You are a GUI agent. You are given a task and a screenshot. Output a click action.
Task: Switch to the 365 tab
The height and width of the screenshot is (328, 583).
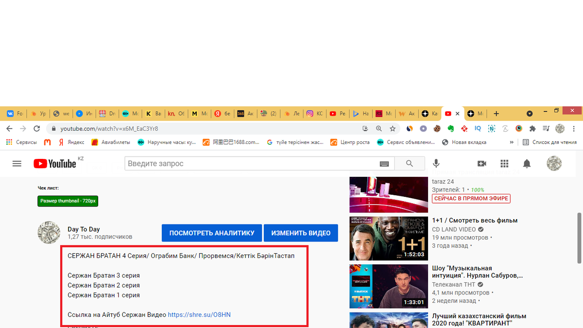[x=246, y=113]
